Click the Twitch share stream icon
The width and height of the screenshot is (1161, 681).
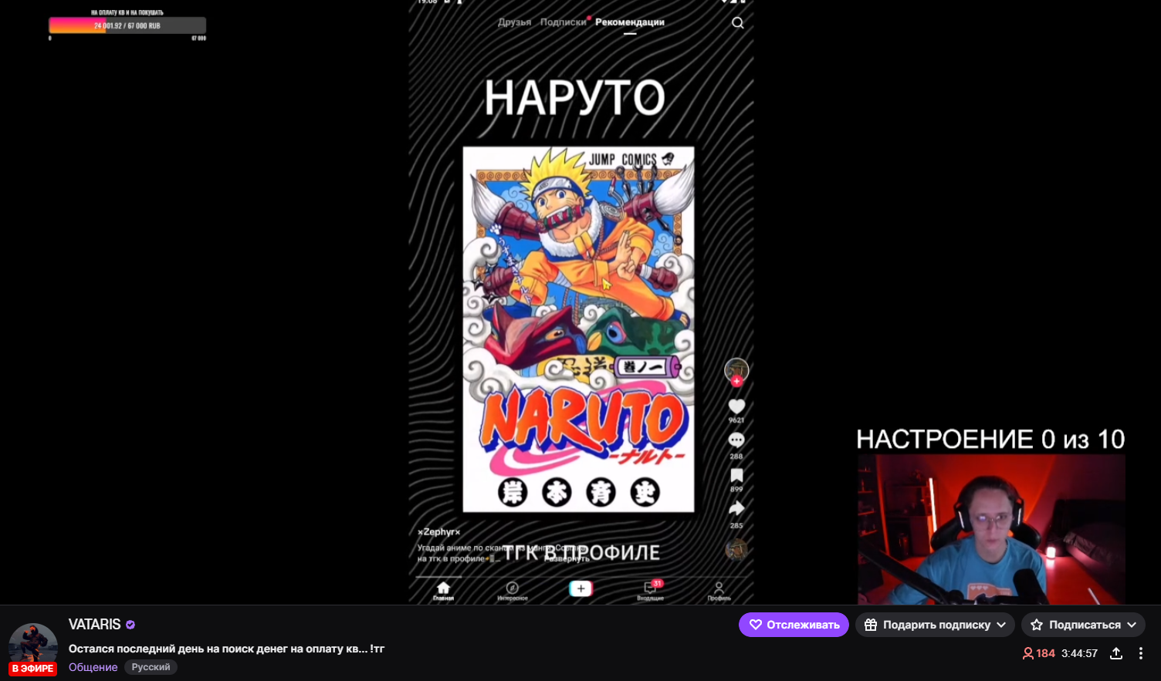click(1116, 653)
